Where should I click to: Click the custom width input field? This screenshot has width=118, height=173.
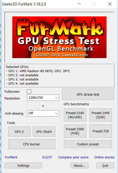click(33, 106)
